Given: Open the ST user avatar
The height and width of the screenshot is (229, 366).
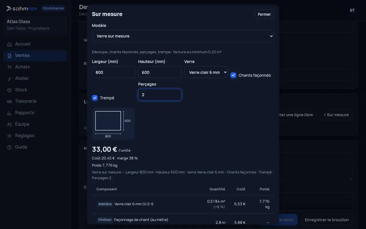Looking at the screenshot, I should pyautogui.click(x=352, y=10).
